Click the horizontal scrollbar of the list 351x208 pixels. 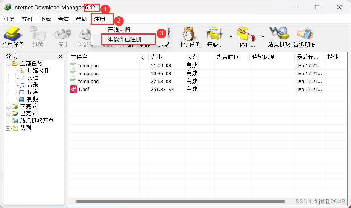181,202
